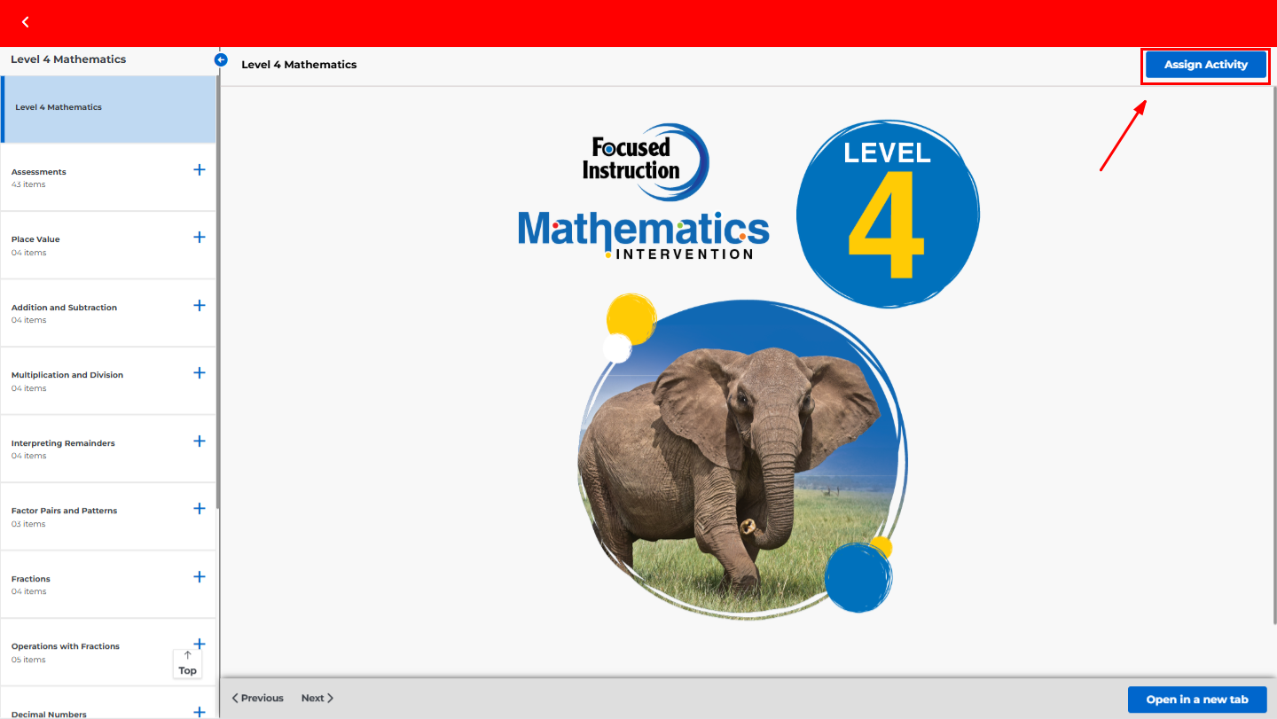This screenshot has width=1277, height=719.
Task: Collapse the sidebar using the blue circle toggle
Action: (220, 59)
